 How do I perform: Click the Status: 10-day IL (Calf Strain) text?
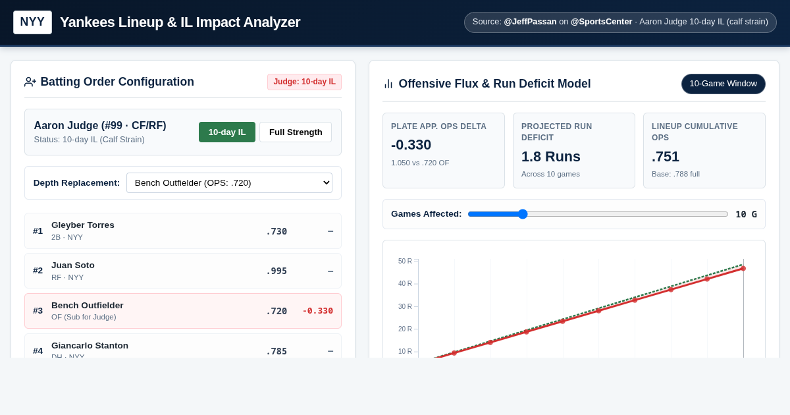coord(89,140)
